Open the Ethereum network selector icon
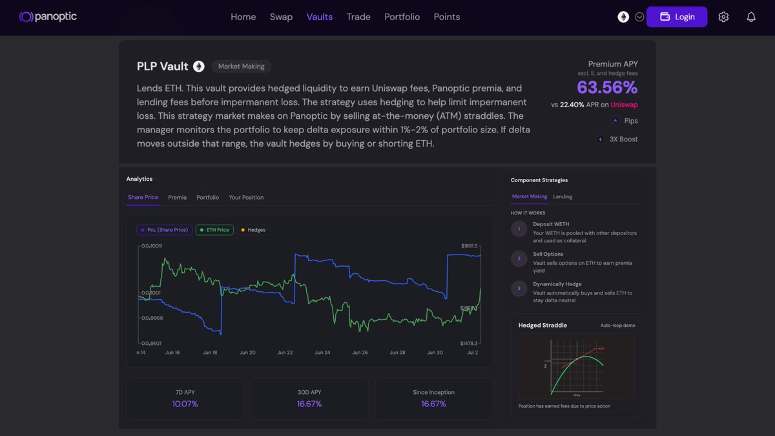The width and height of the screenshot is (775, 436). (623, 17)
